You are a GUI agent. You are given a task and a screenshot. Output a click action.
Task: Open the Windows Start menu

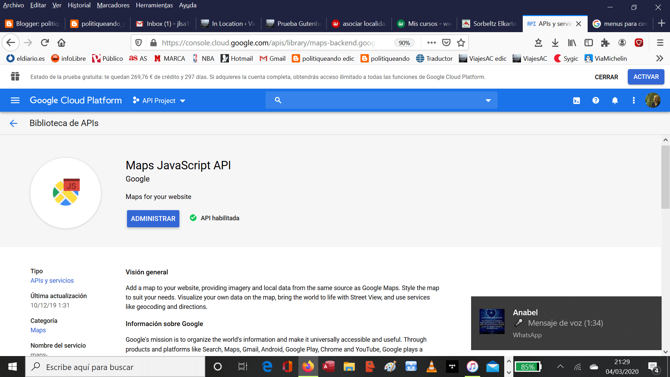click(x=13, y=367)
